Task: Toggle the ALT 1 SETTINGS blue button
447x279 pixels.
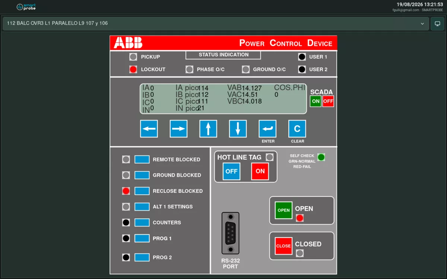Action: [x=142, y=206]
